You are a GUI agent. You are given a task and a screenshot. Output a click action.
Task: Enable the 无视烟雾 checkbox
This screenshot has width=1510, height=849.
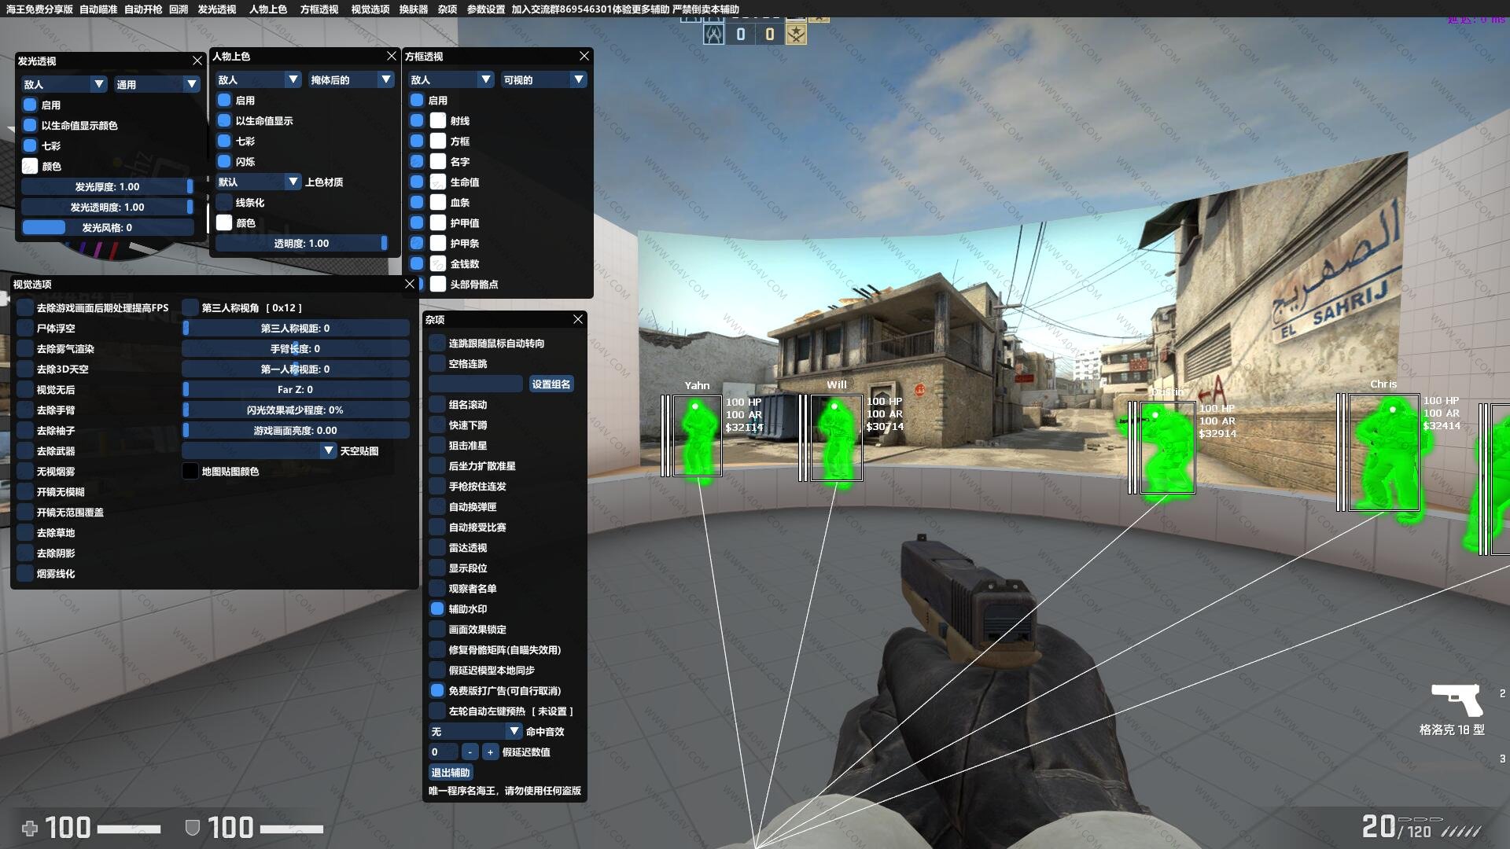tap(26, 472)
